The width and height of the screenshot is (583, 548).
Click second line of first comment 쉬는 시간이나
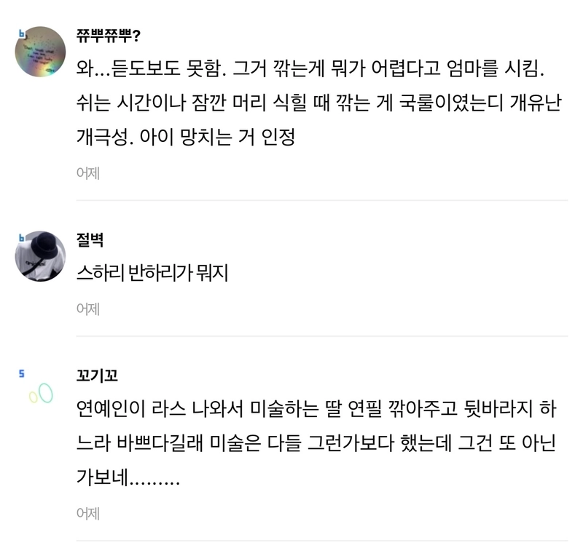coord(318,103)
